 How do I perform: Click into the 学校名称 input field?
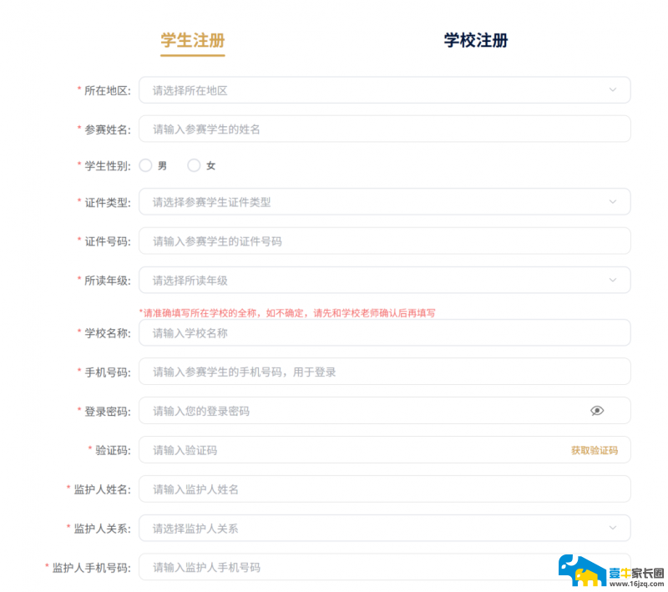coord(385,332)
